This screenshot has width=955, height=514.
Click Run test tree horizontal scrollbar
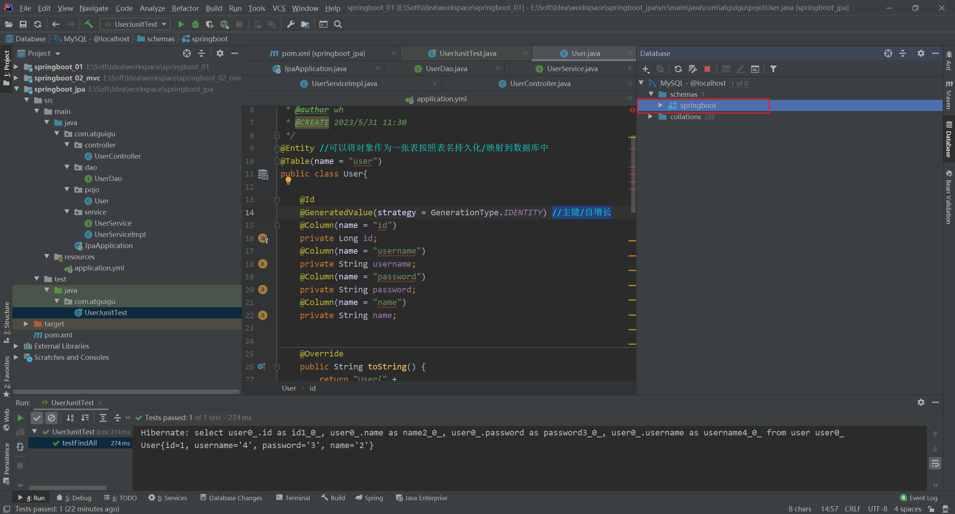(68, 488)
